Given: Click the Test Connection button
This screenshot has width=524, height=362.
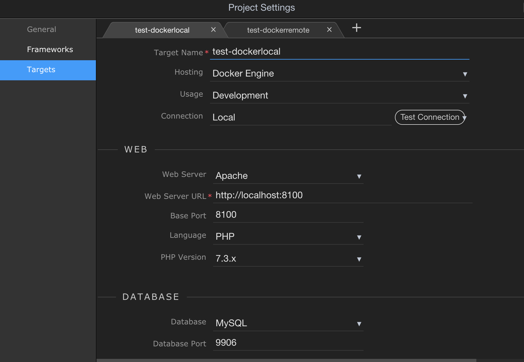Looking at the screenshot, I should [429, 117].
